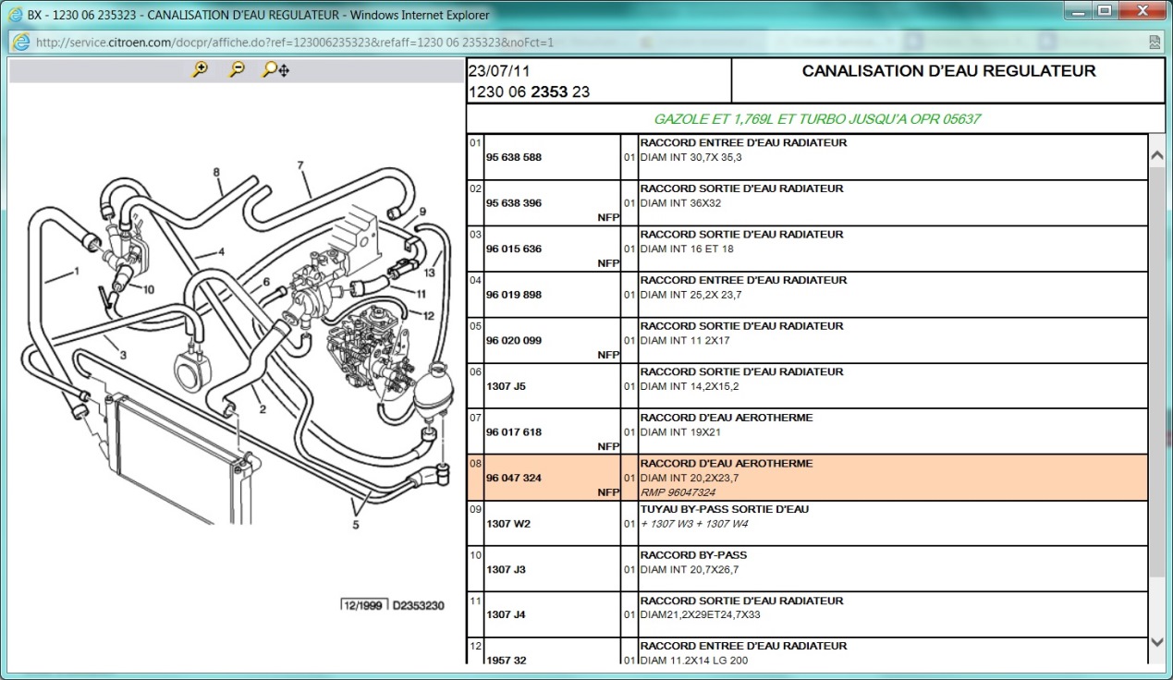Click the compatibility view icon in address bar
Screen dimensions: 1173x680
(1155, 42)
